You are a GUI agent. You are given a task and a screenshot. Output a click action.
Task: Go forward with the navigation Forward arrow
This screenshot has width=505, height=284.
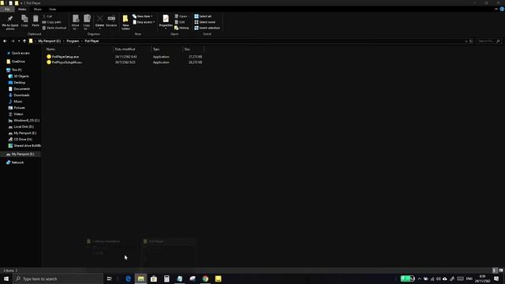[x=13, y=41]
